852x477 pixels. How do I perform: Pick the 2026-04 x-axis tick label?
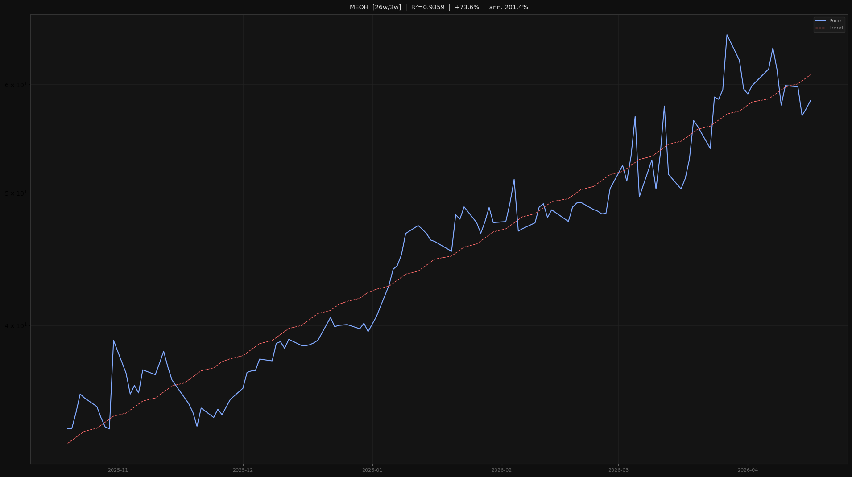click(748, 470)
